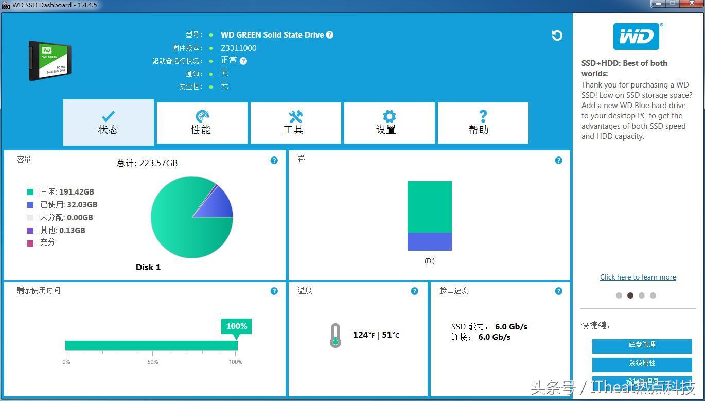This screenshot has height=401, width=705.
Task: Open the help icon on the 容量 capacity panel
Action: point(274,160)
